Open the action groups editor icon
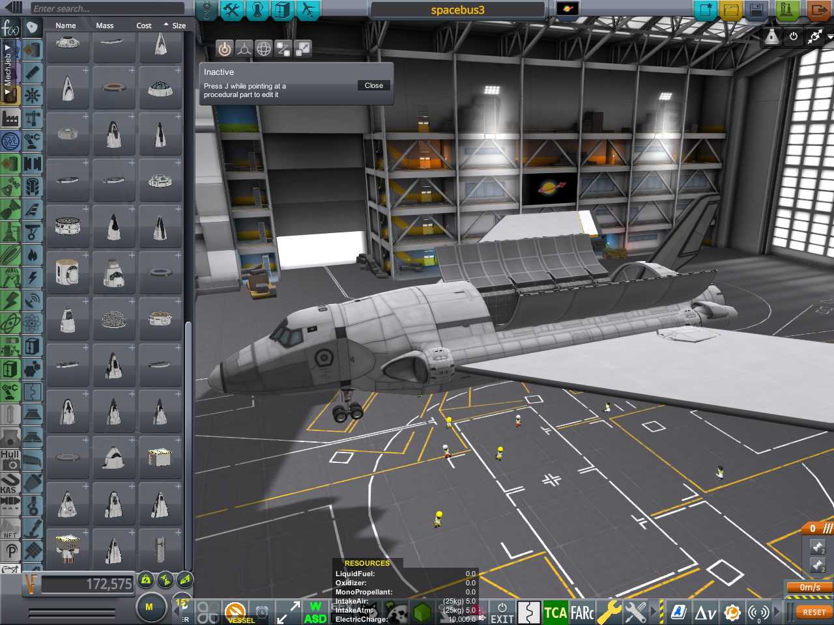The image size is (834, 625). tap(231, 10)
